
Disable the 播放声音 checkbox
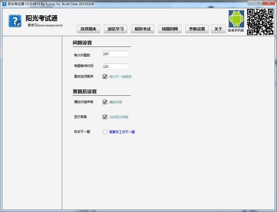(105, 102)
